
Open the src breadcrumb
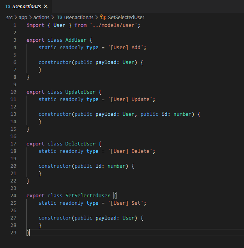(x=9, y=17)
